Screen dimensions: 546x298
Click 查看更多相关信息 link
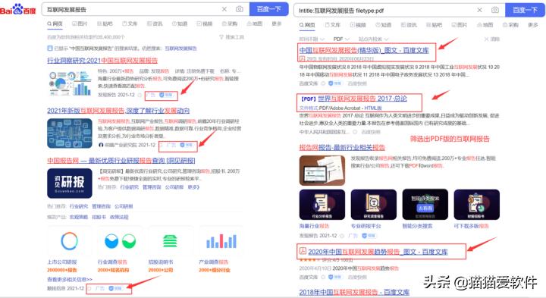(70, 279)
